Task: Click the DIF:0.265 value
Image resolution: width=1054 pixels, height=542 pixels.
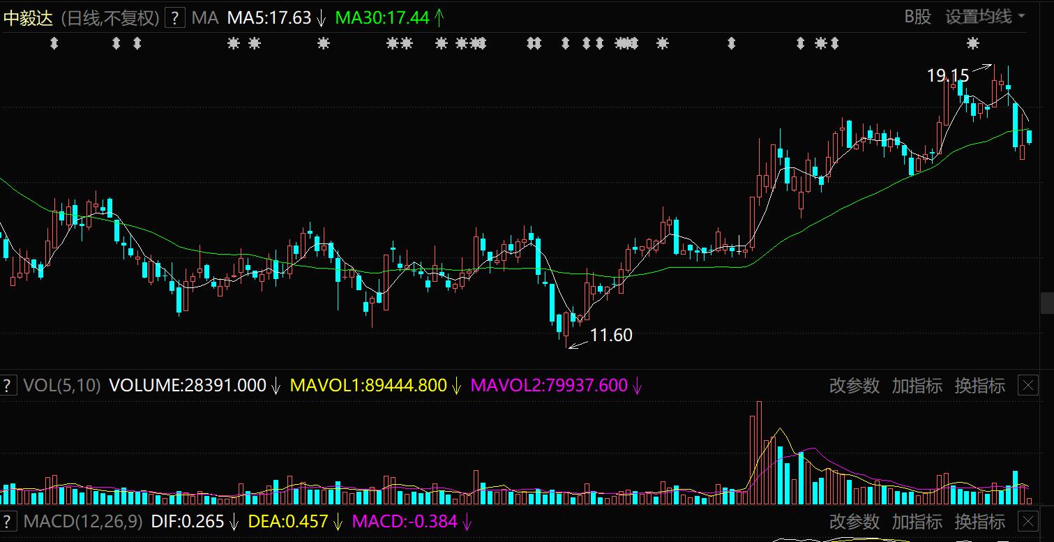Action: tap(187, 521)
